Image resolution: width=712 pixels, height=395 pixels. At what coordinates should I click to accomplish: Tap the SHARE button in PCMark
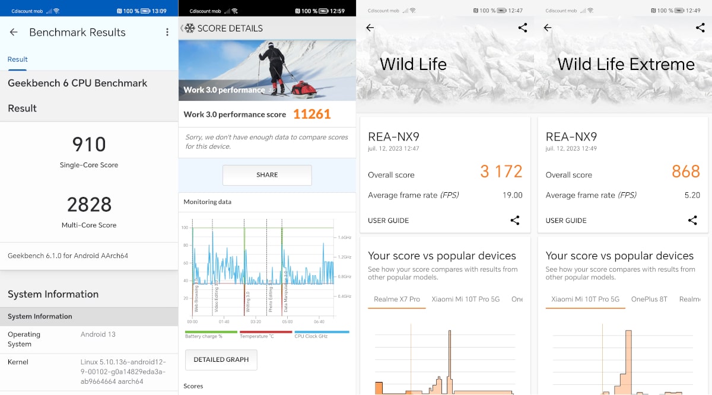tap(267, 175)
